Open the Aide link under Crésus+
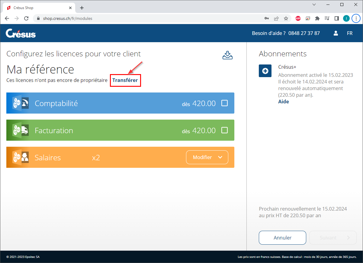The image size is (363, 263). pos(283,102)
